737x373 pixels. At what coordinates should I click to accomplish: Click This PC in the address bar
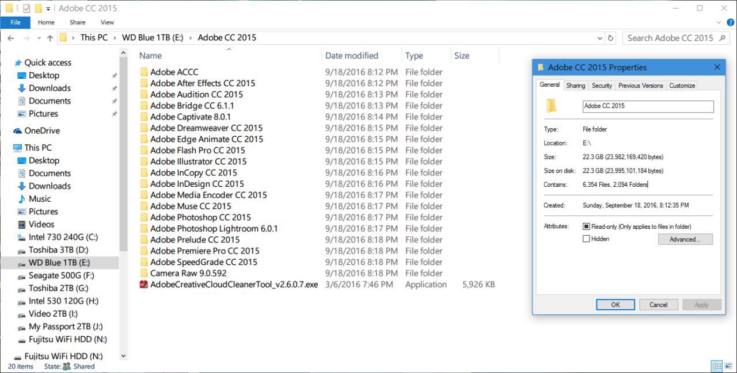[x=94, y=37]
